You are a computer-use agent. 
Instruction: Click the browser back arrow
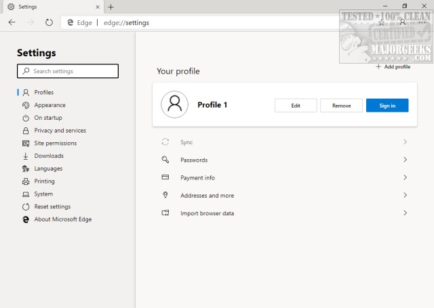[13, 22]
